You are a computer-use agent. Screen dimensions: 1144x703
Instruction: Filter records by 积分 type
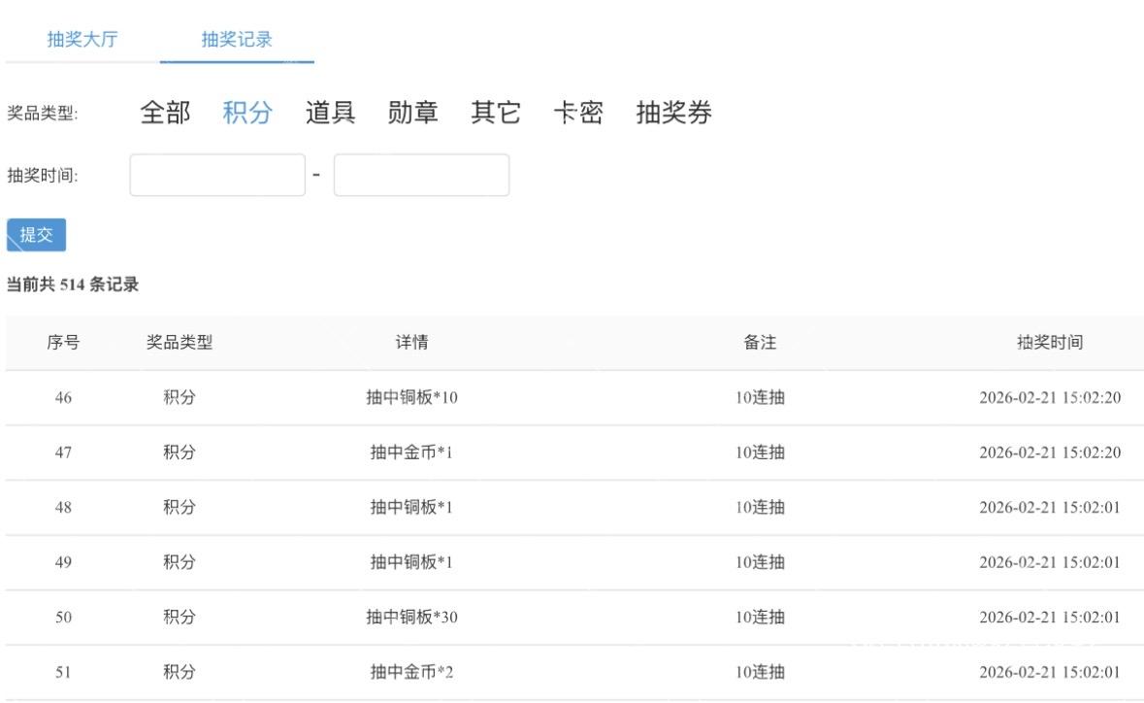[x=247, y=113]
